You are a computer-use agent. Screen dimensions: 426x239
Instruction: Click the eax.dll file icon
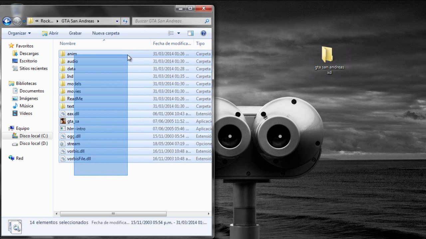pyautogui.click(x=63, y=114)
